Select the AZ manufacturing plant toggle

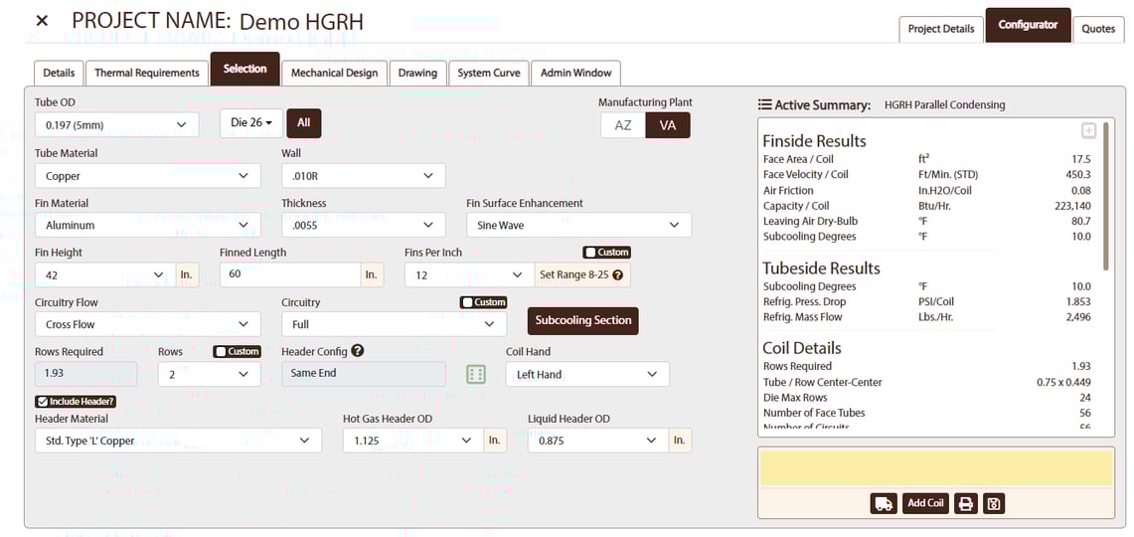(623, 125)
